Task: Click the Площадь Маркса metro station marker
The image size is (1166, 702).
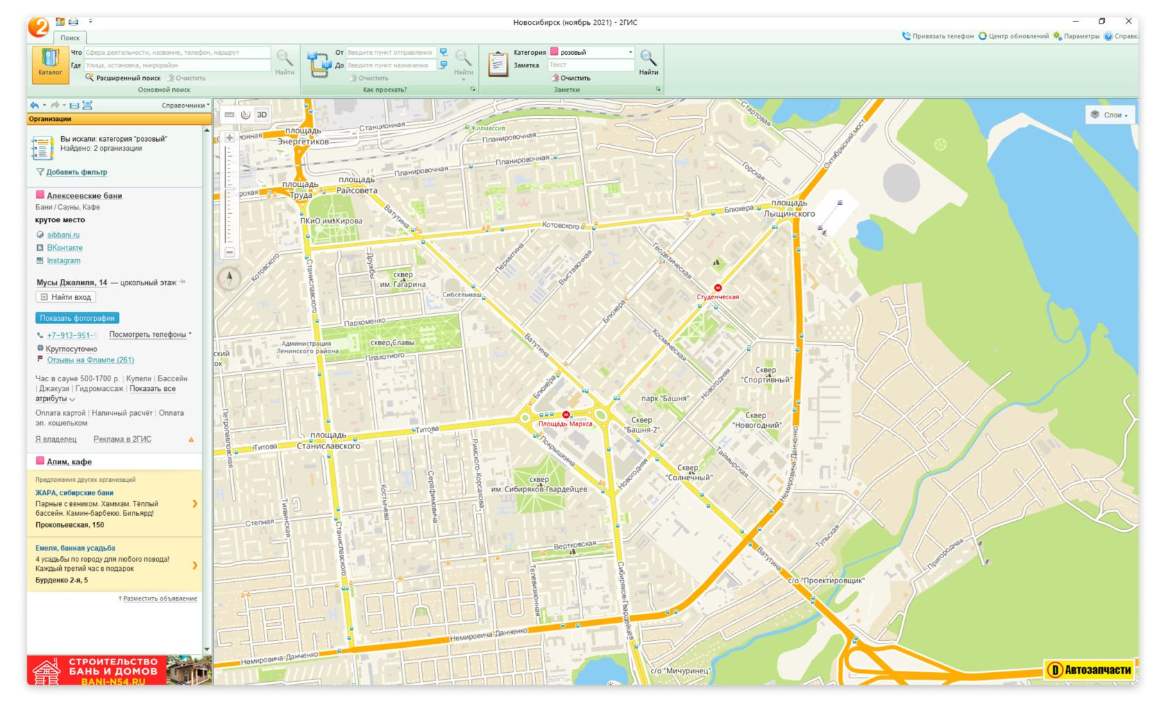Action: pos(566,415)
